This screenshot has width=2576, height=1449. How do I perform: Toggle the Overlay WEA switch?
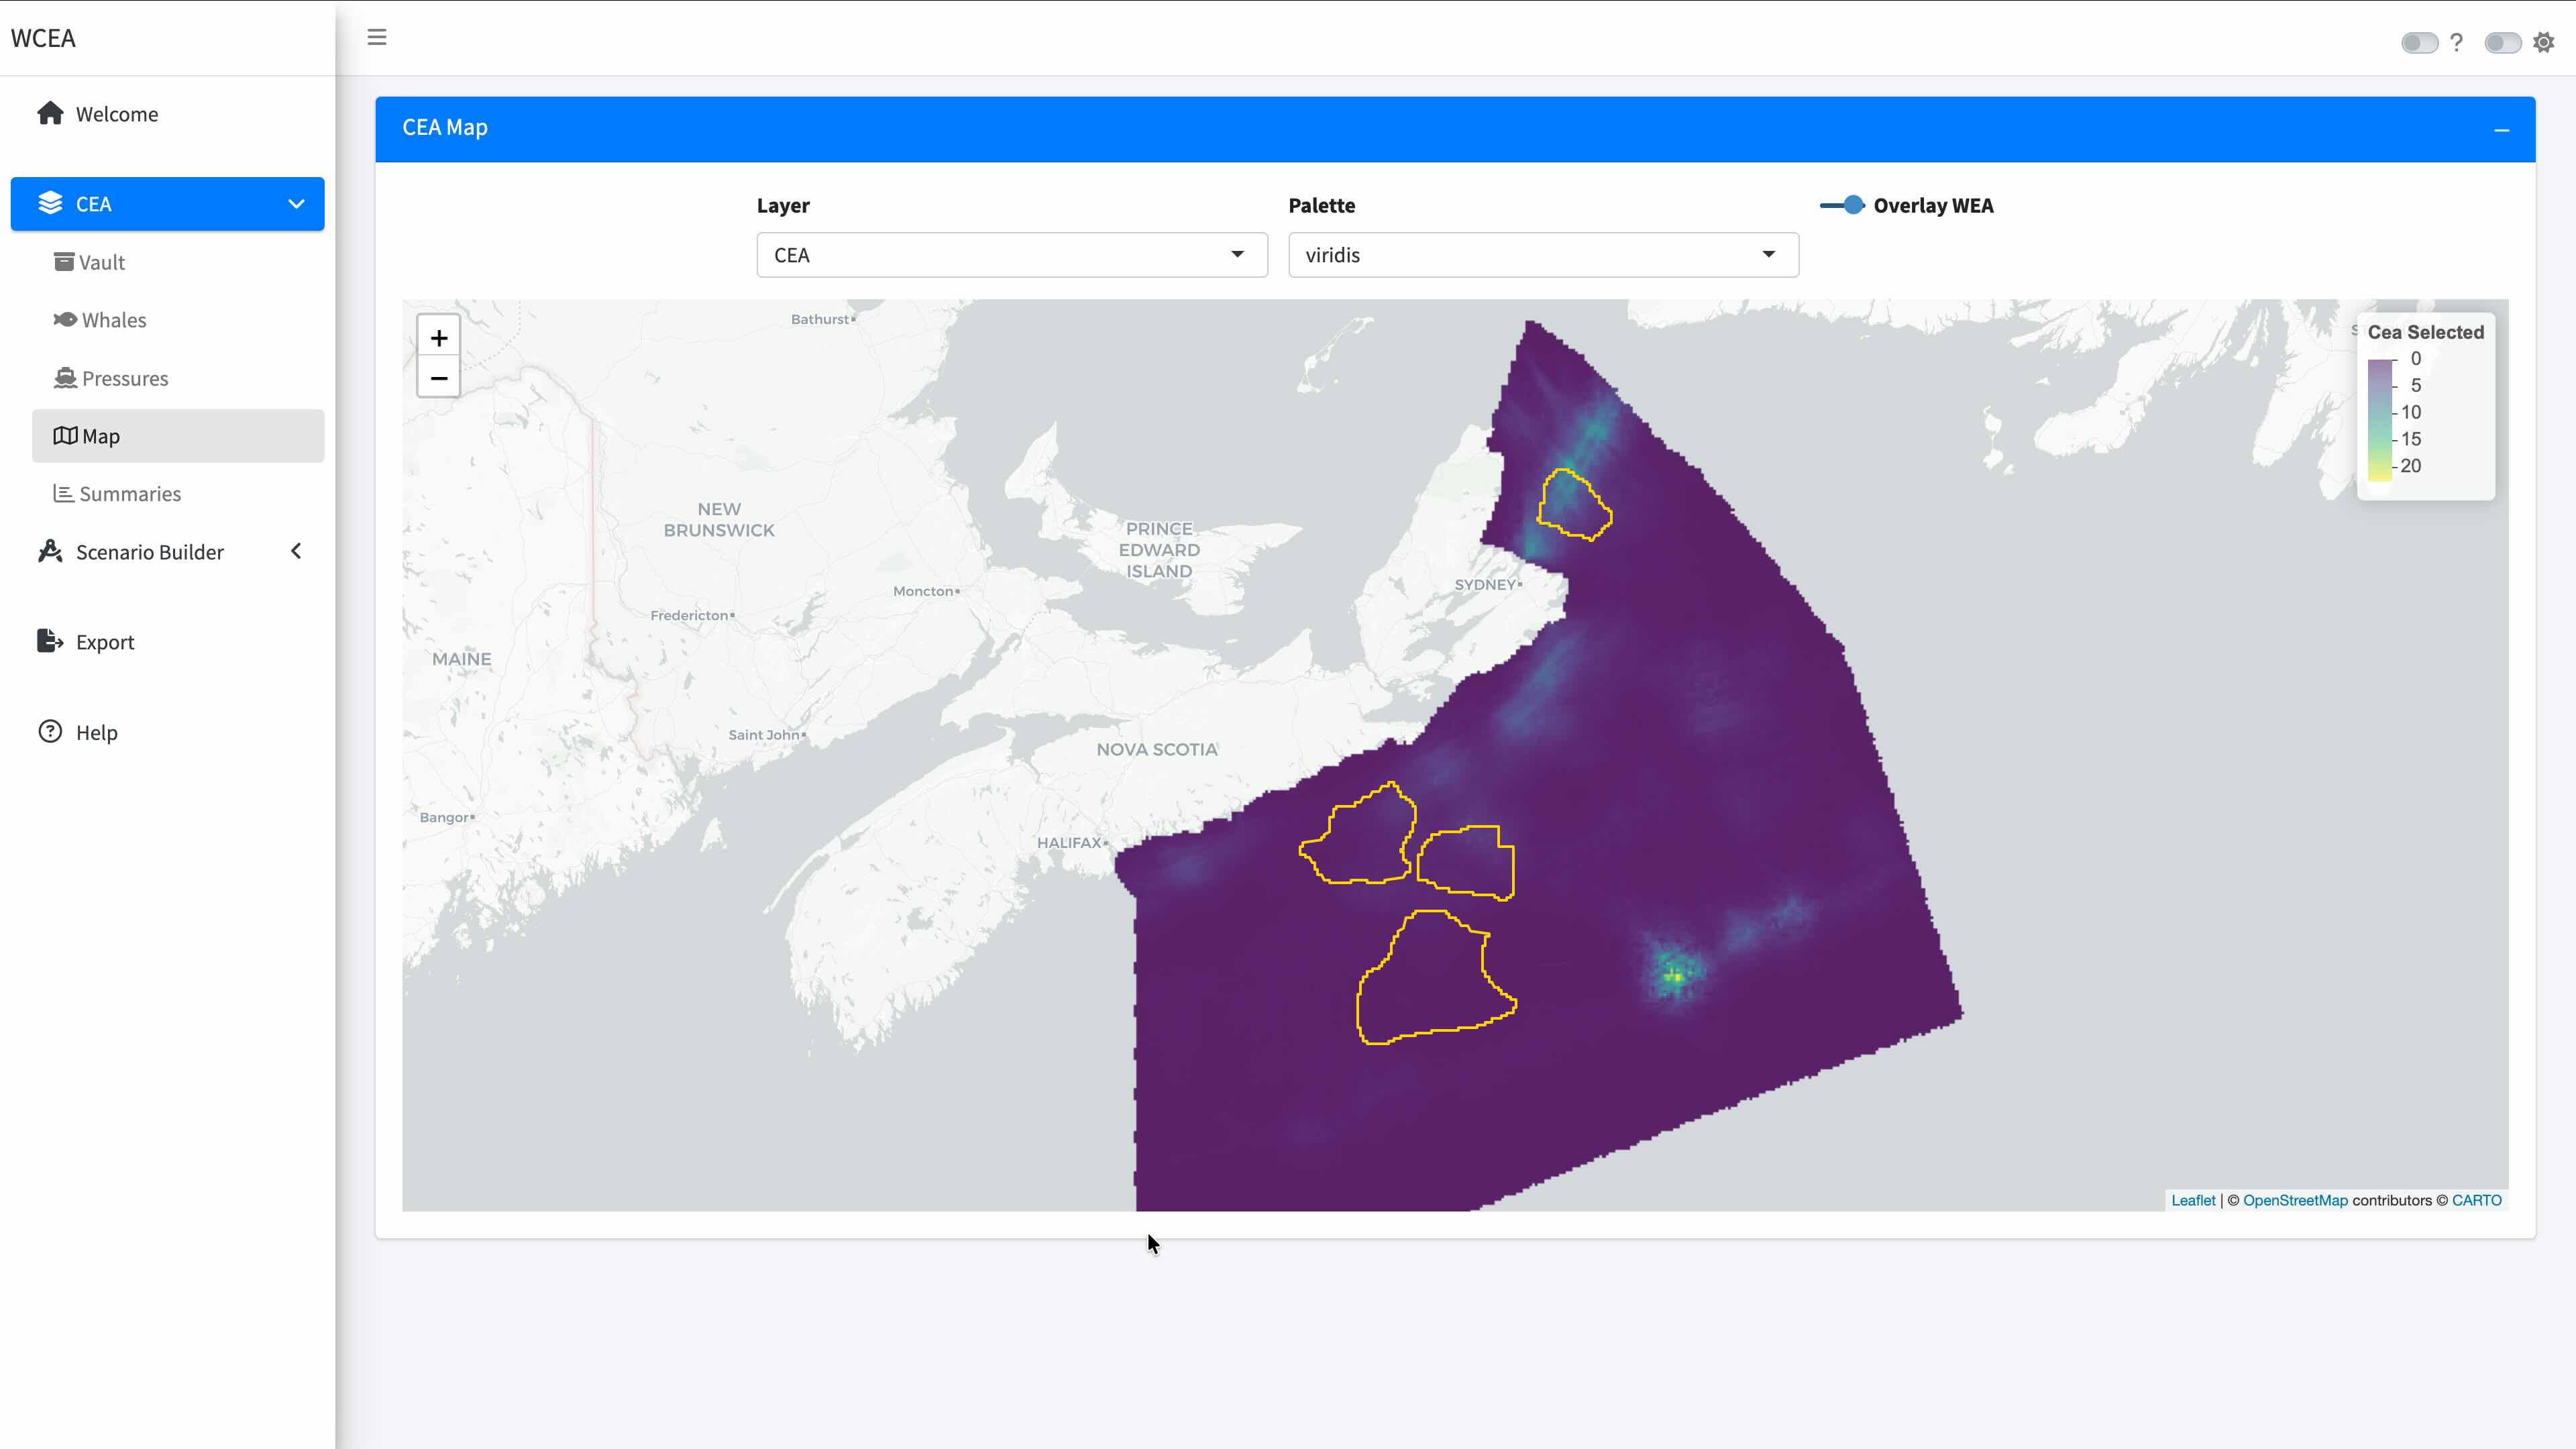[1842, 205]
